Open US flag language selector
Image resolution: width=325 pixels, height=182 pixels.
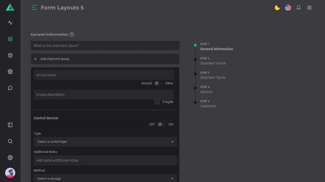[288, 8]
